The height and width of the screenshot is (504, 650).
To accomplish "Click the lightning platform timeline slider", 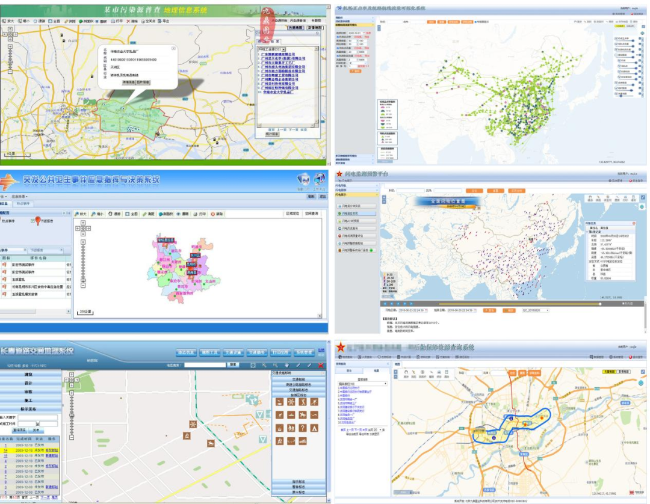I will (x=600, y=304).
